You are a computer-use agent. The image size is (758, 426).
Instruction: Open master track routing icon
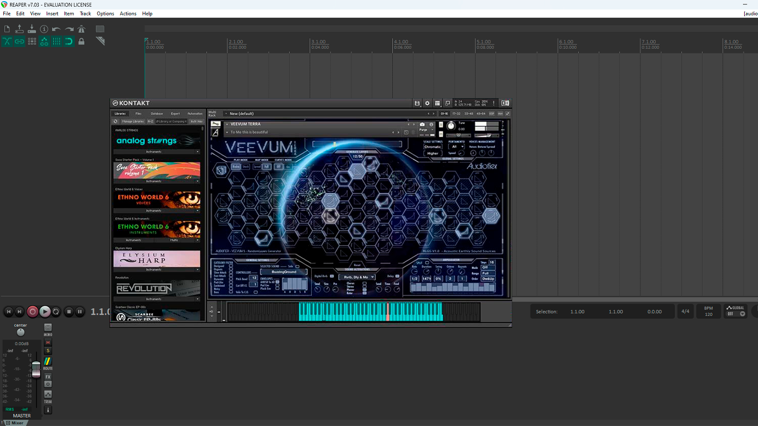pyautogui.click(x=48, y=361)
